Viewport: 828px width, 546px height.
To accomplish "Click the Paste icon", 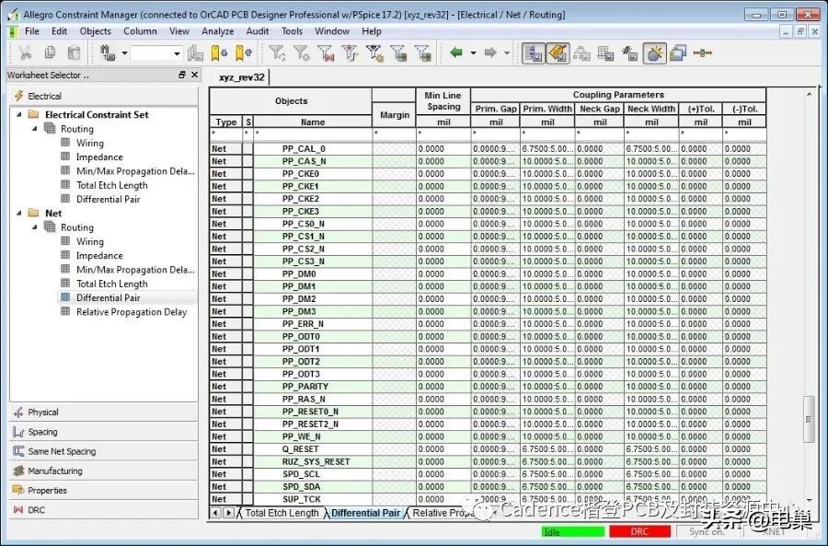I will click(74, 52).
